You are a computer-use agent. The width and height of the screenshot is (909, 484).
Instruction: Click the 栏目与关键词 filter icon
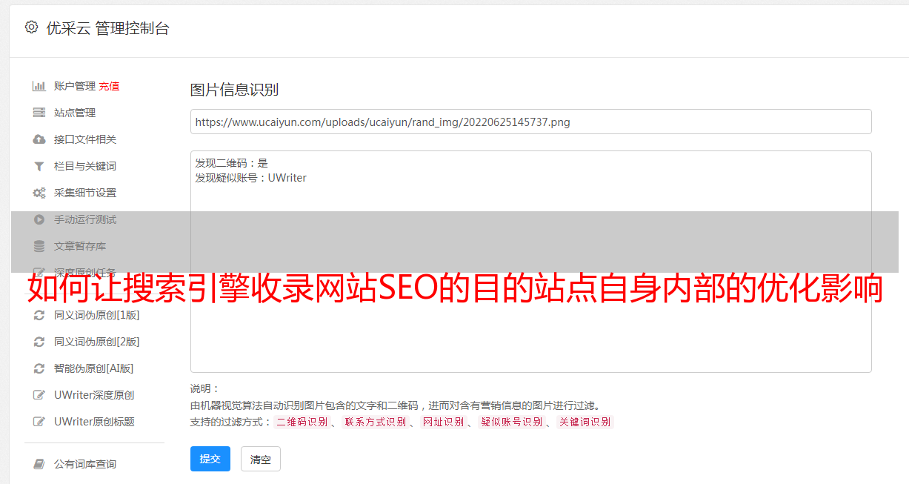coord(39,166)
